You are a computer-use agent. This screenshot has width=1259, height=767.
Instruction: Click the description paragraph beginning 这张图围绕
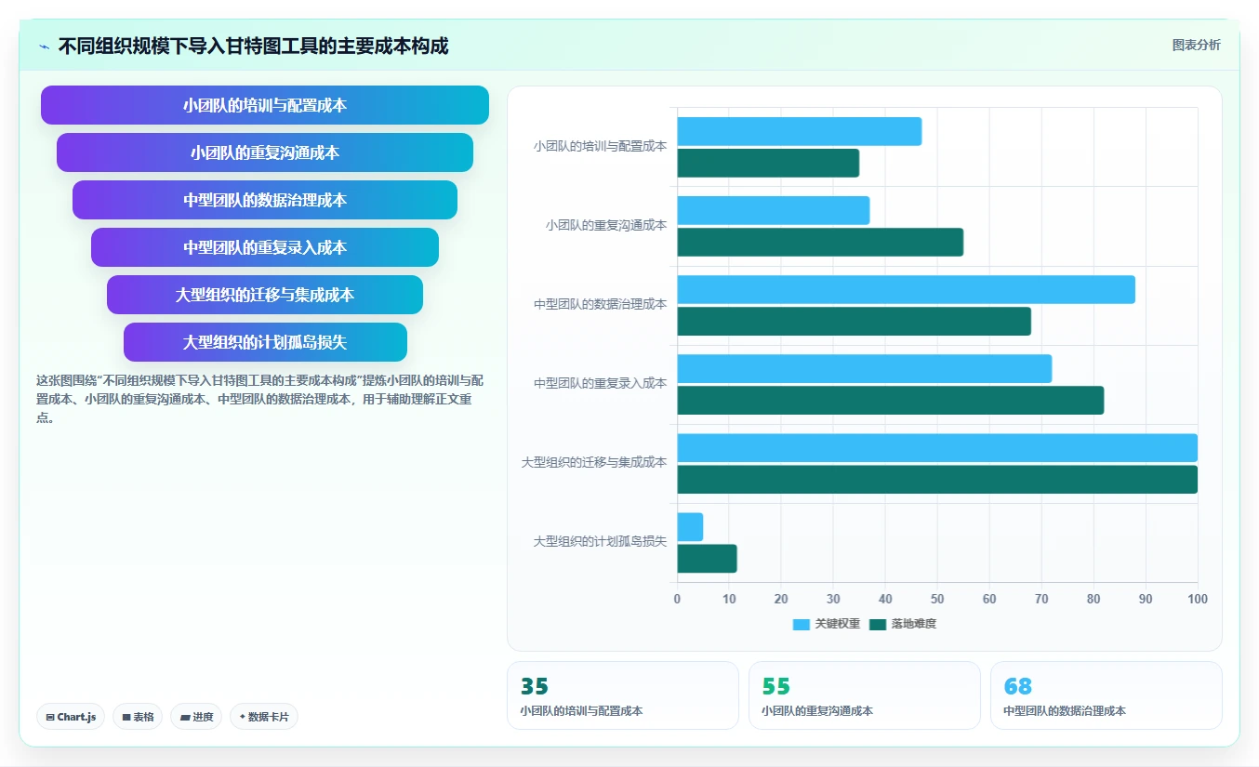click(259, 399)
